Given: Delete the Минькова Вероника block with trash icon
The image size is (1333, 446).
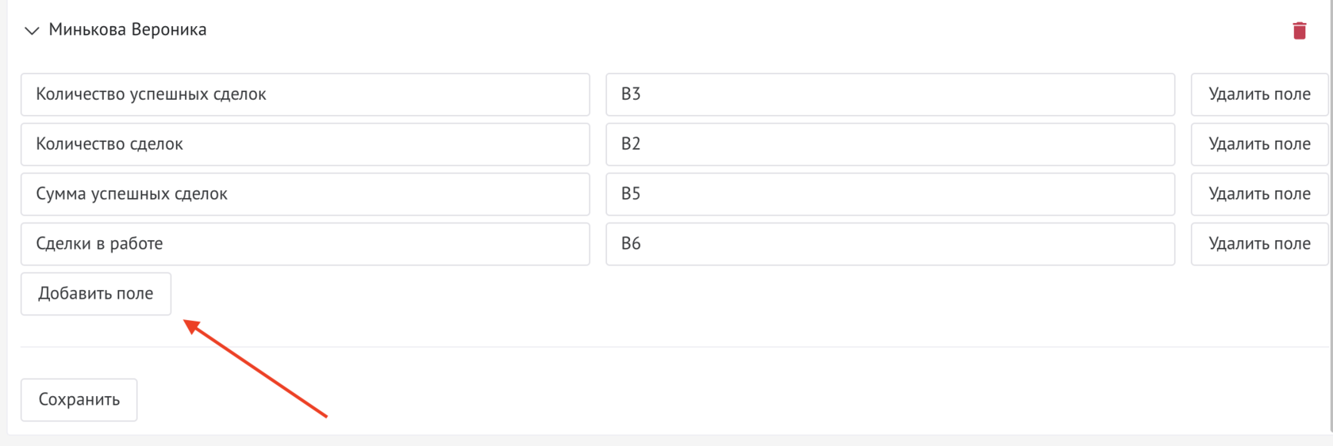Looking at the screenshot, I should pyautogui.click(x=1299, y=31).
